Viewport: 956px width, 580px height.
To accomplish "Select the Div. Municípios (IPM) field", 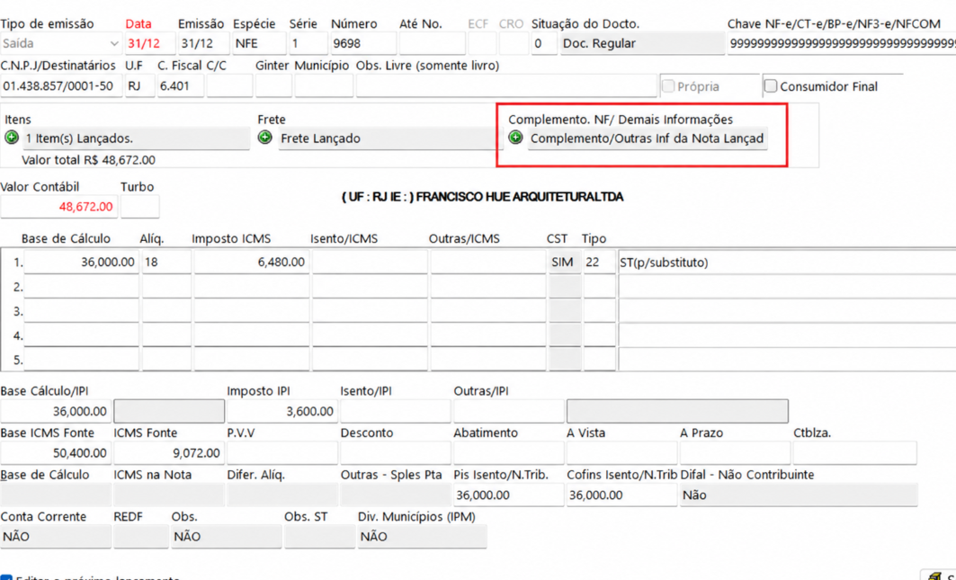I will click(422, 537).
